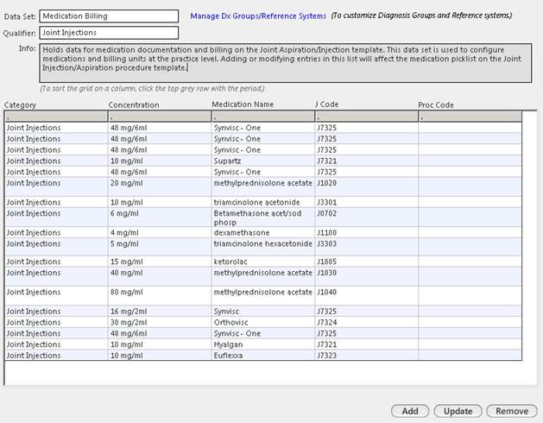Select the J1885 code cell
Viewport: 543px width, 423px height.
(x=366, y=262)
